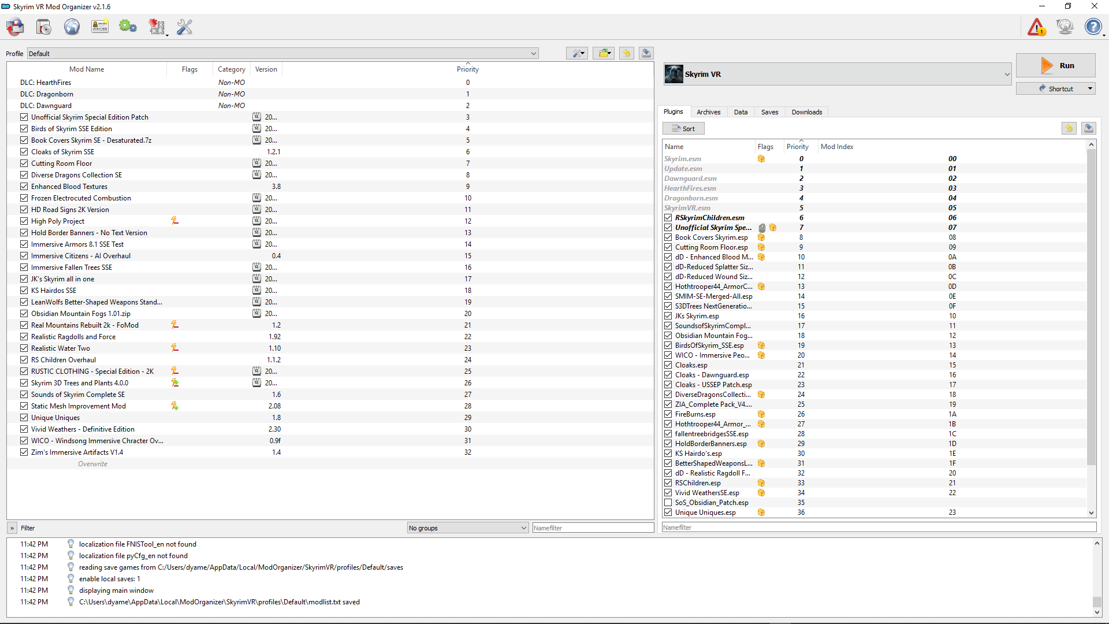
Task: Click the update globe icon at top right
Action: click(1065, 27)
